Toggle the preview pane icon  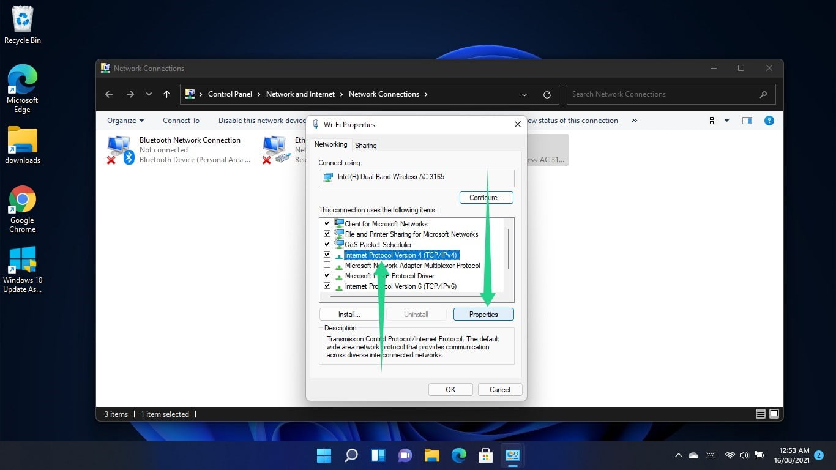[x=747, y=121]
